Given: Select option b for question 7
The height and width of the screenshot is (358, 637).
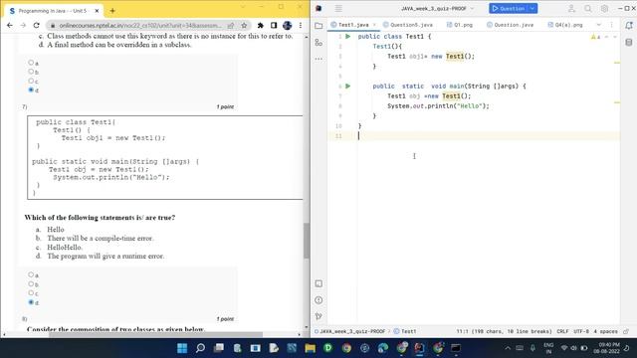Looking at the screenshot, I should click(x=31, y=284).
